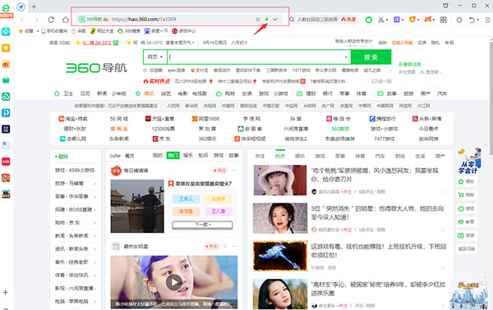This screenshot has width=493, height=310.
Task: Follow 最热女明星 with 关注 button
Action: (212, 246)
